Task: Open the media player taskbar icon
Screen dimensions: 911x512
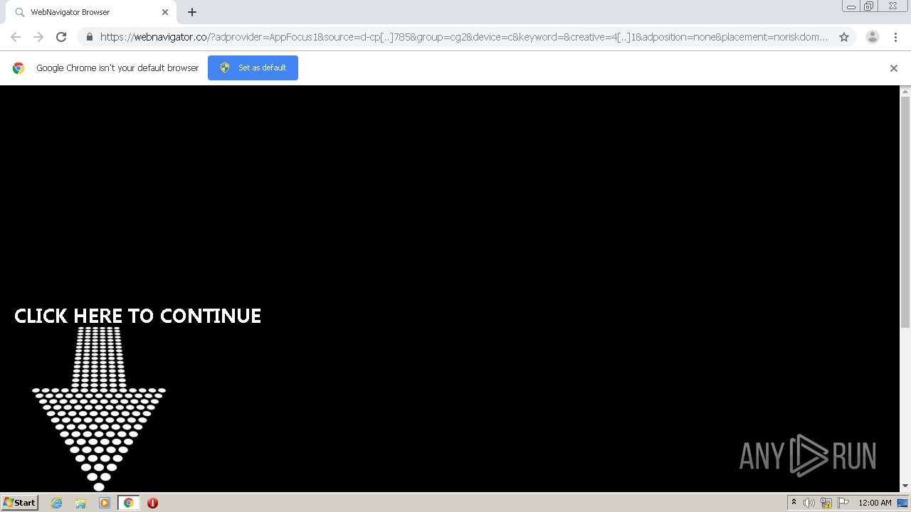Action: [x=105, y=503]
